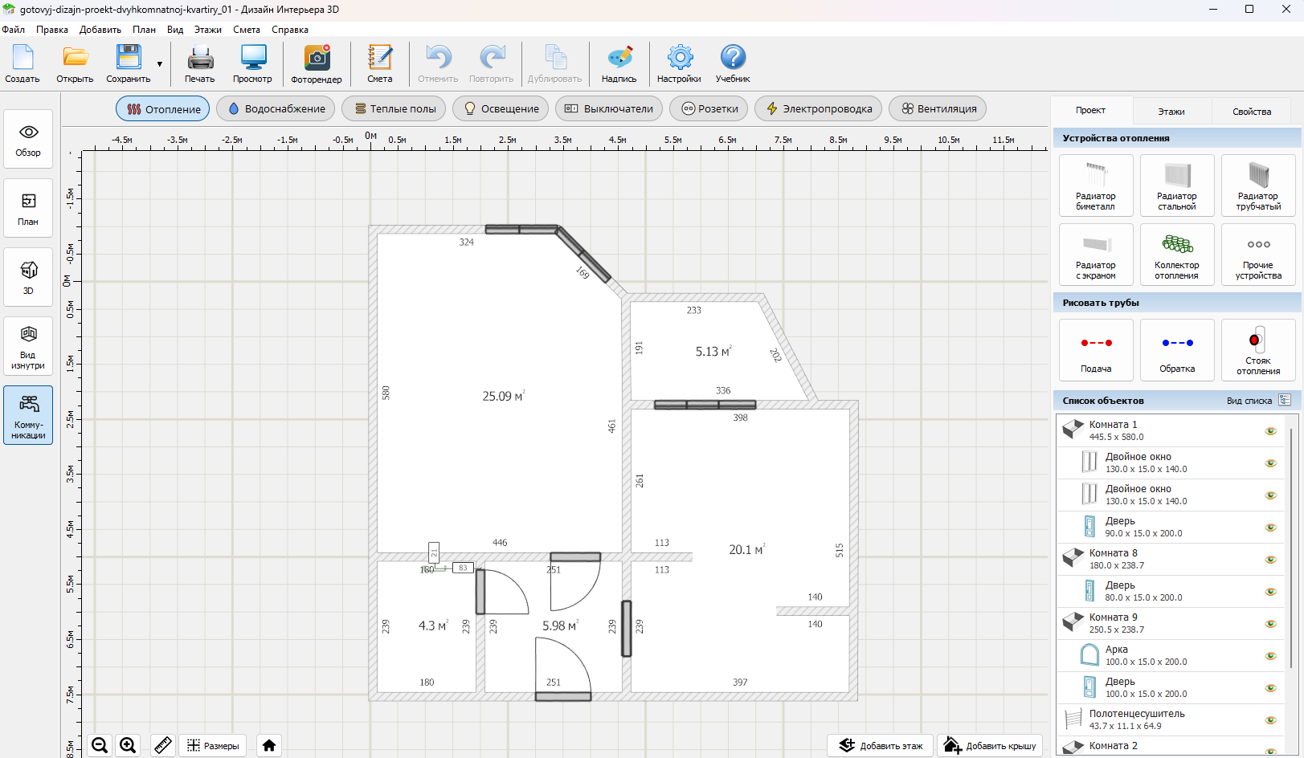Select the Стояк отопления pipe tool
This screenshot has width=1304, height=758.
tap(1258, 350)
